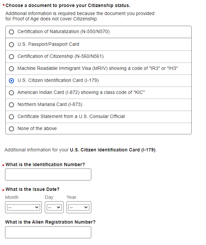206x245 pixels.
Task: Click the "What is the Identification Number?" label
Action: point(45,164)
